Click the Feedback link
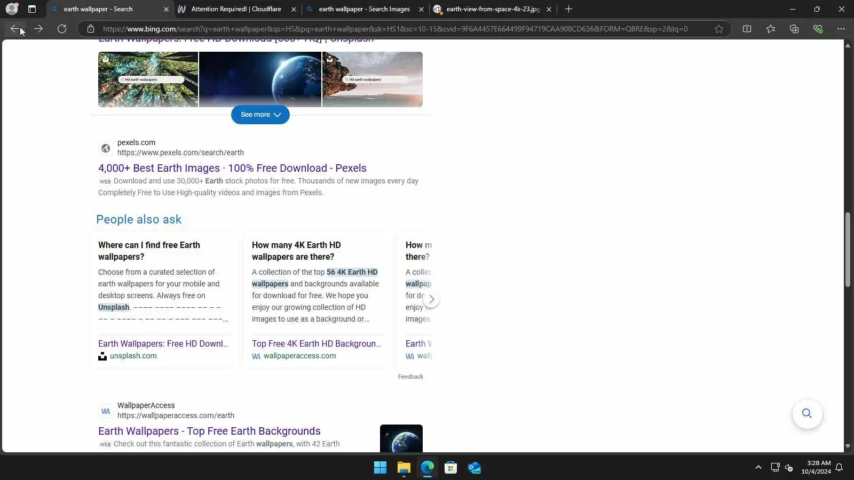This screenshot has width=854, height=480. pyautogui.click(x=410, y=377)
